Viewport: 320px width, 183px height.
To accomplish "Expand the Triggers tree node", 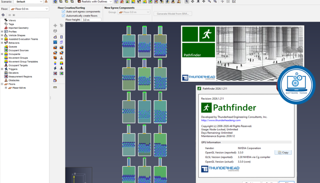I will [x=2, y=69].
